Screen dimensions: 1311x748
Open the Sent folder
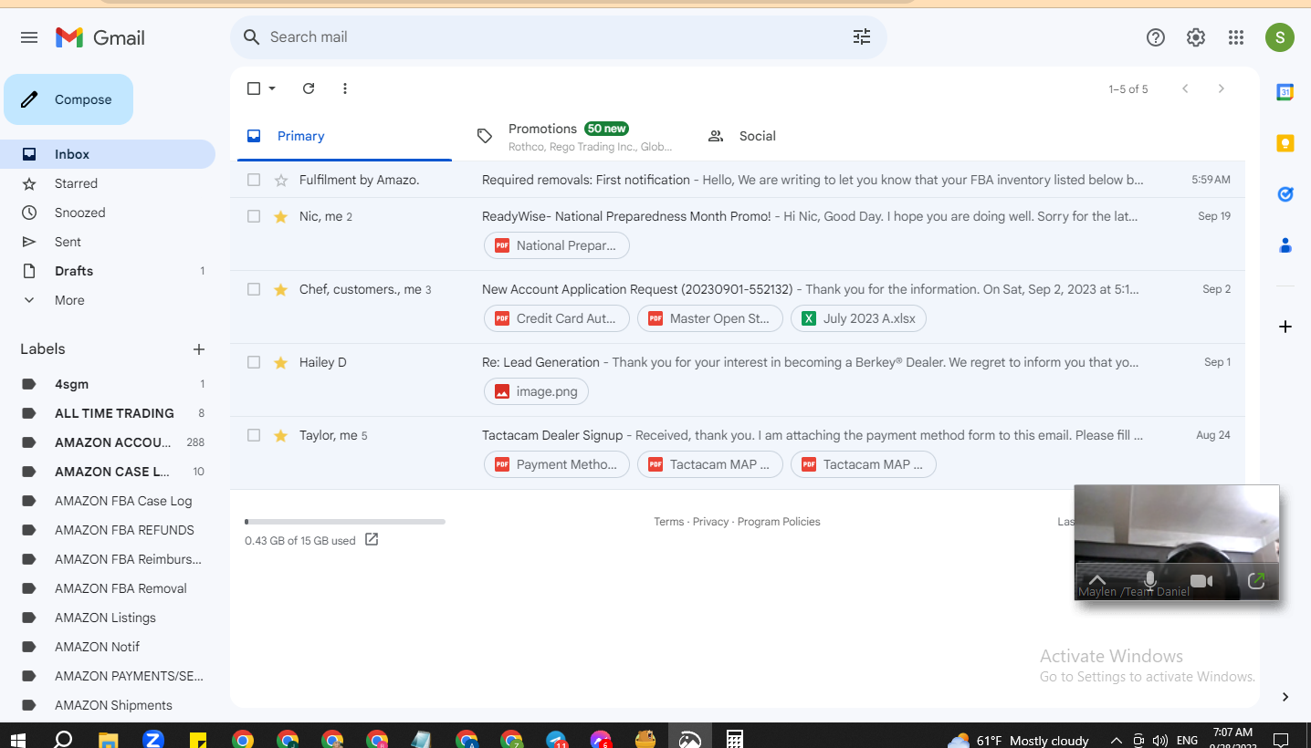coord(106,242)
